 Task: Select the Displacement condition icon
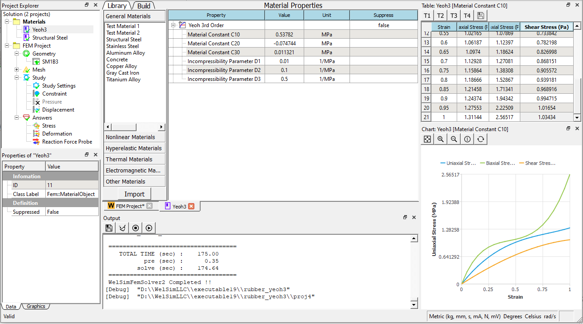pyautogui.click(x=36, y=110)
